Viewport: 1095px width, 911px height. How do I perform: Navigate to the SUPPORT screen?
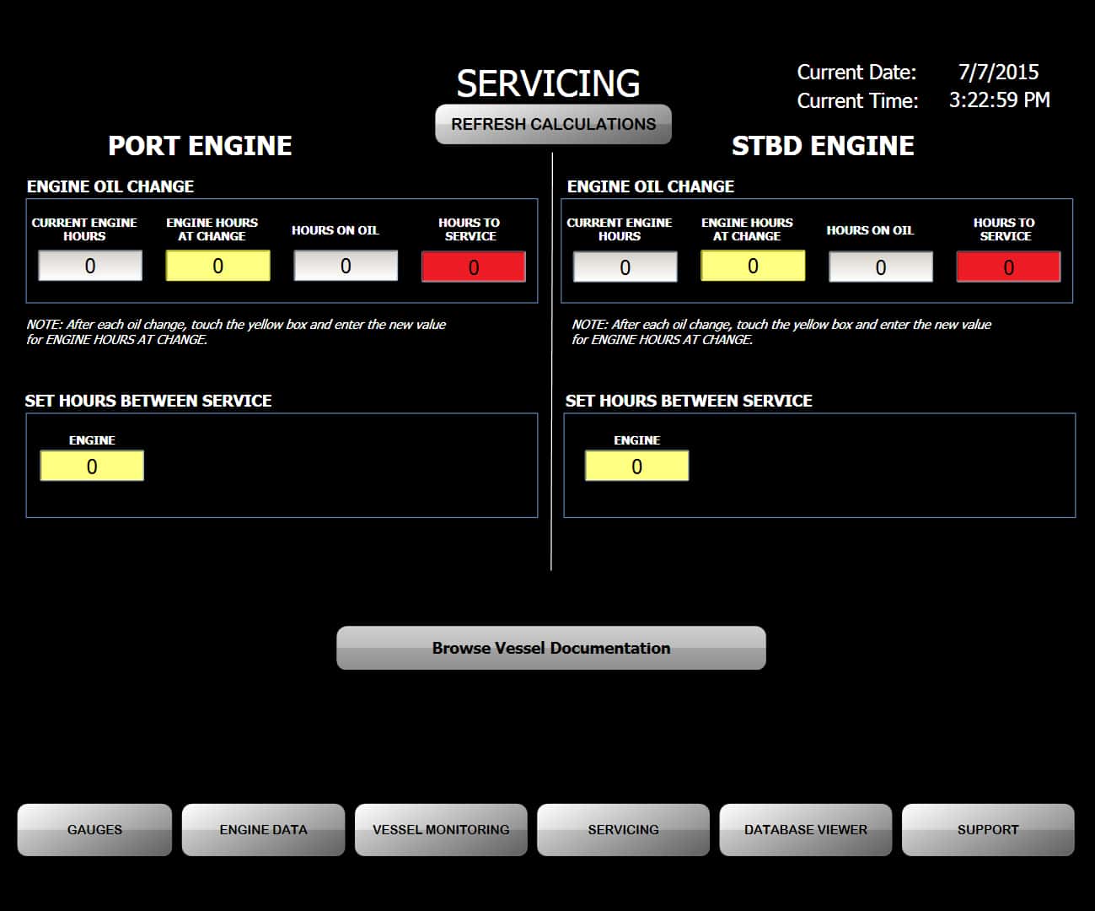[987, 829]
